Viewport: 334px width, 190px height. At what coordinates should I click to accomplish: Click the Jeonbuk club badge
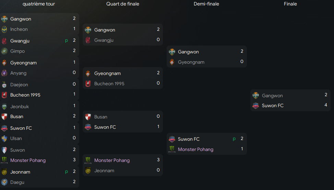coord(4,107)
